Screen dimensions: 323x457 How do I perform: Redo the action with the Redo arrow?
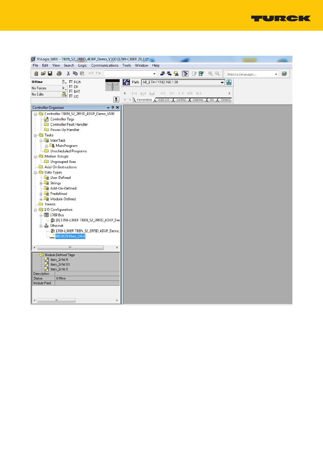coord(98,73)
